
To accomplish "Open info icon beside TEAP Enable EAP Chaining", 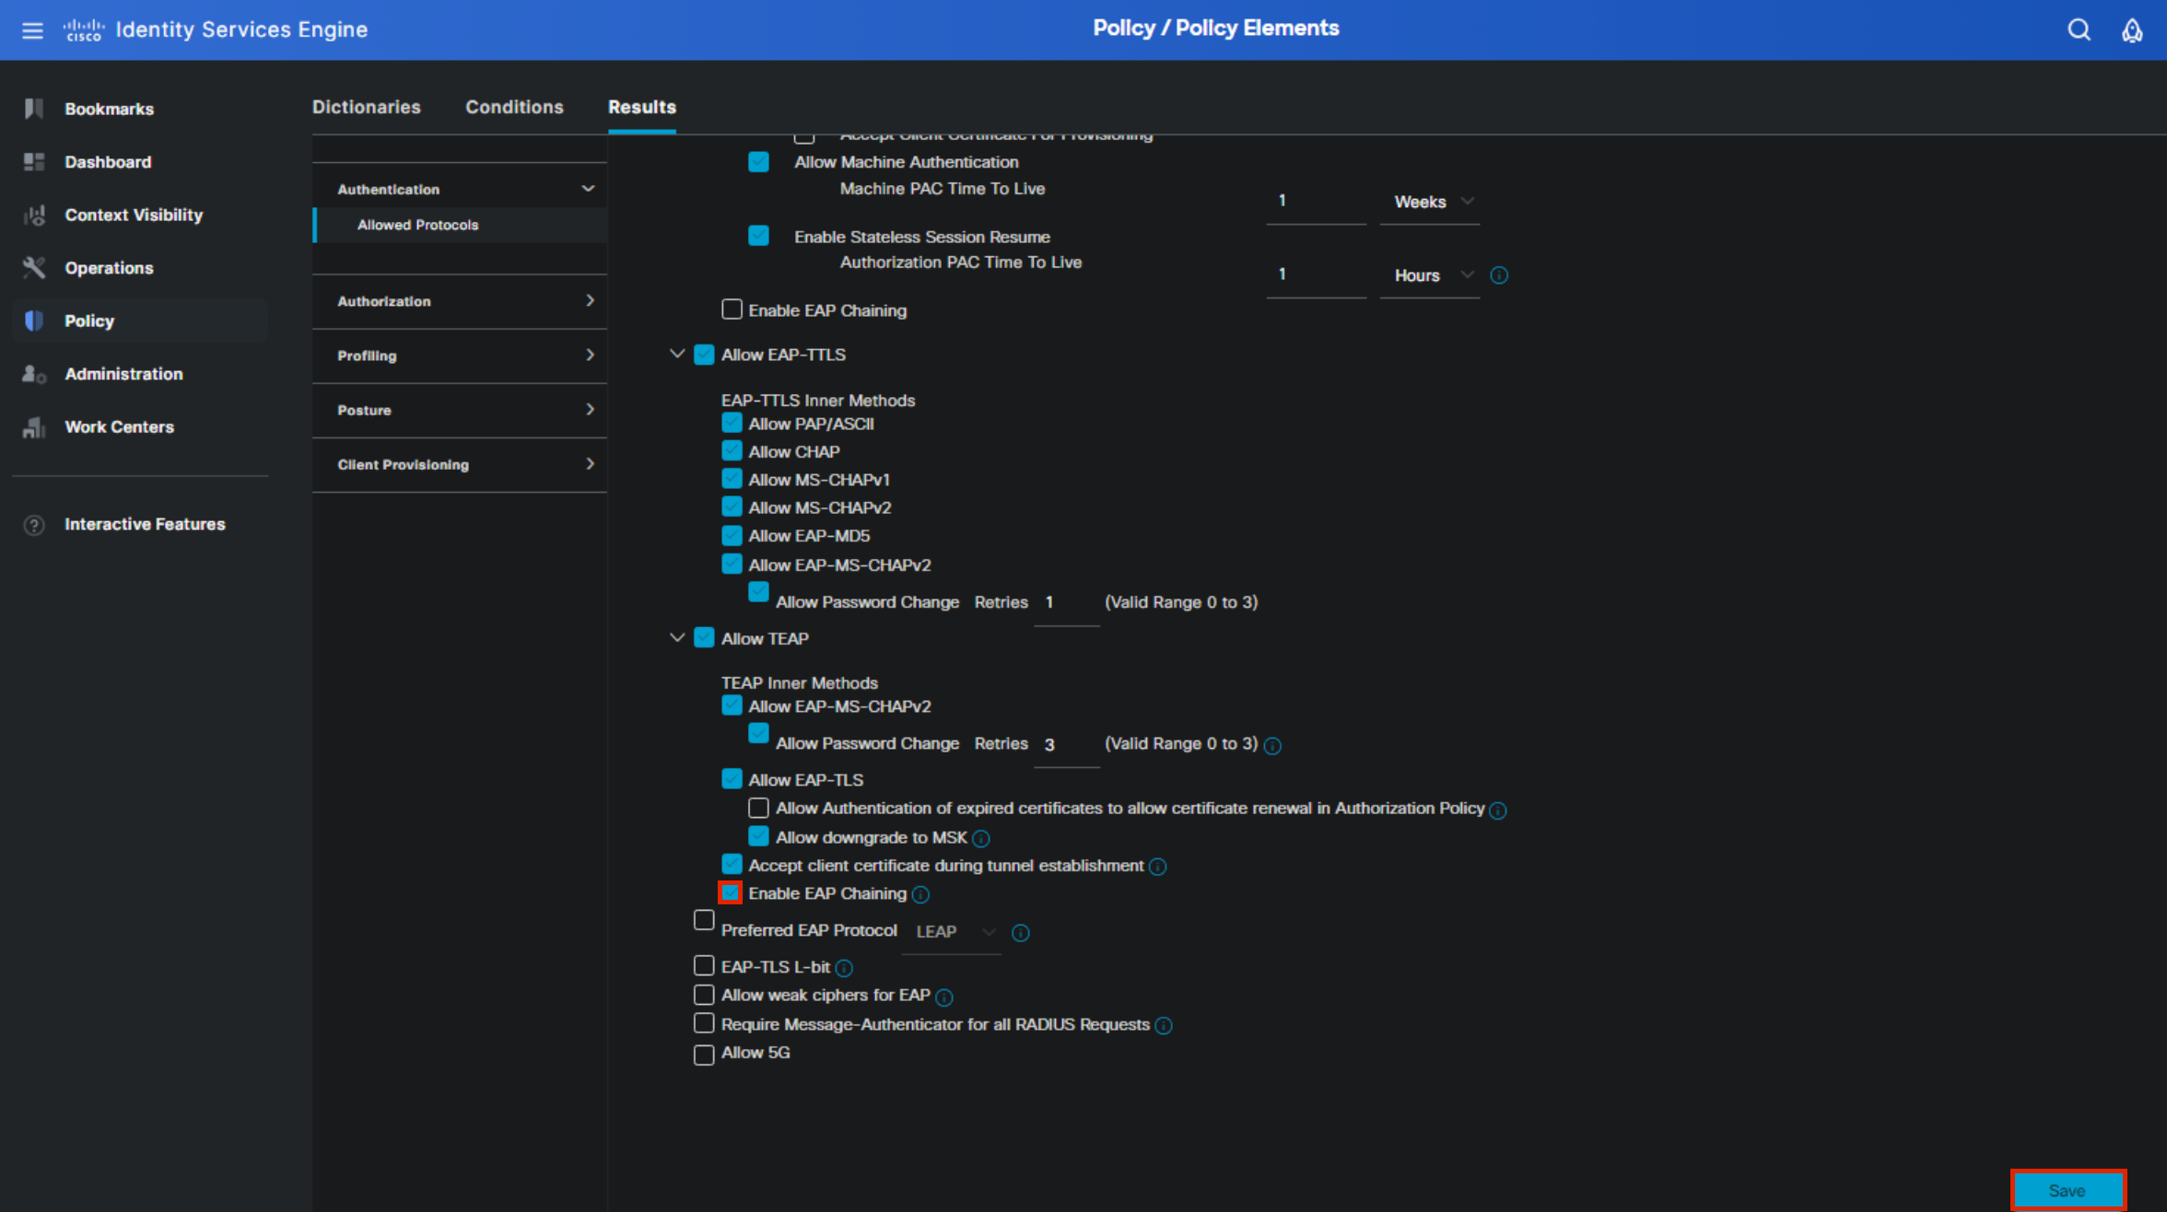I will click(x=920, y=895).
